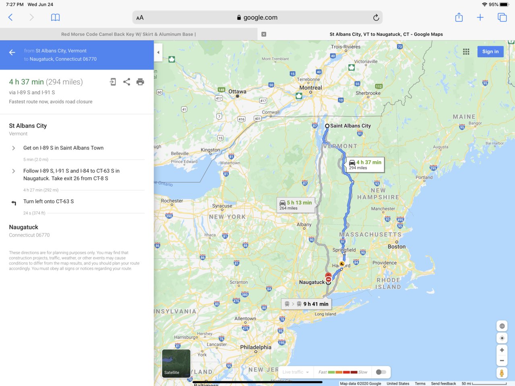Tap the google.com address bar
The width and height of the screenshot is (515, 386).
tap(257, 17)
